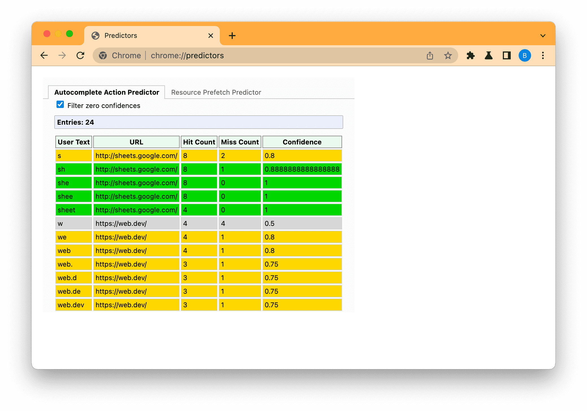Click the Chrome menu three-dot icon
This screenshot has width=587, height=411.
pyautogui.click(x=543, y=55)
